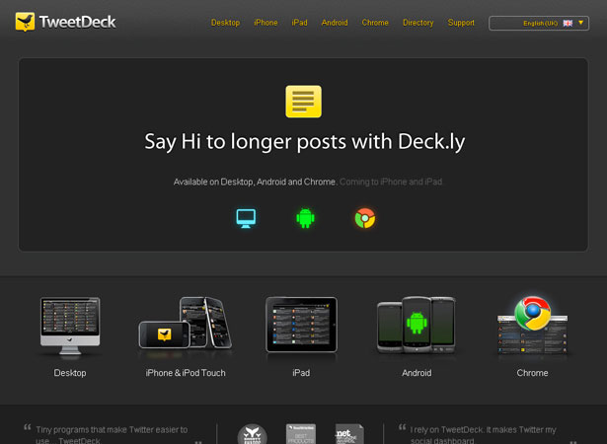Go to the iPad nav menu item

pos(300,23)
